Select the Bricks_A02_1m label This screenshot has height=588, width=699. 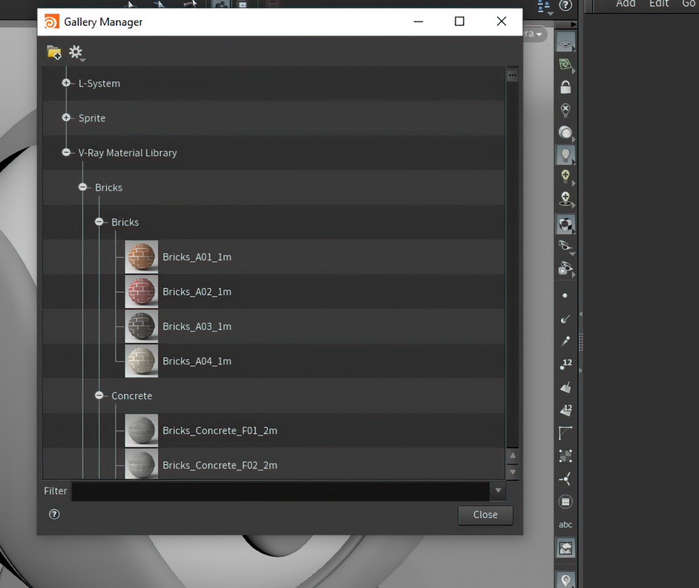pos(197,292)
